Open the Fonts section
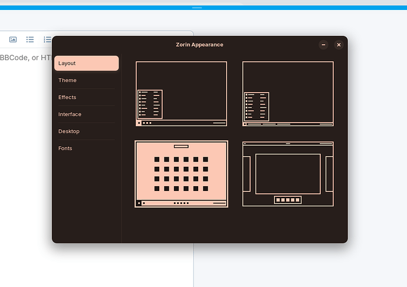 (x=87, y=149)
